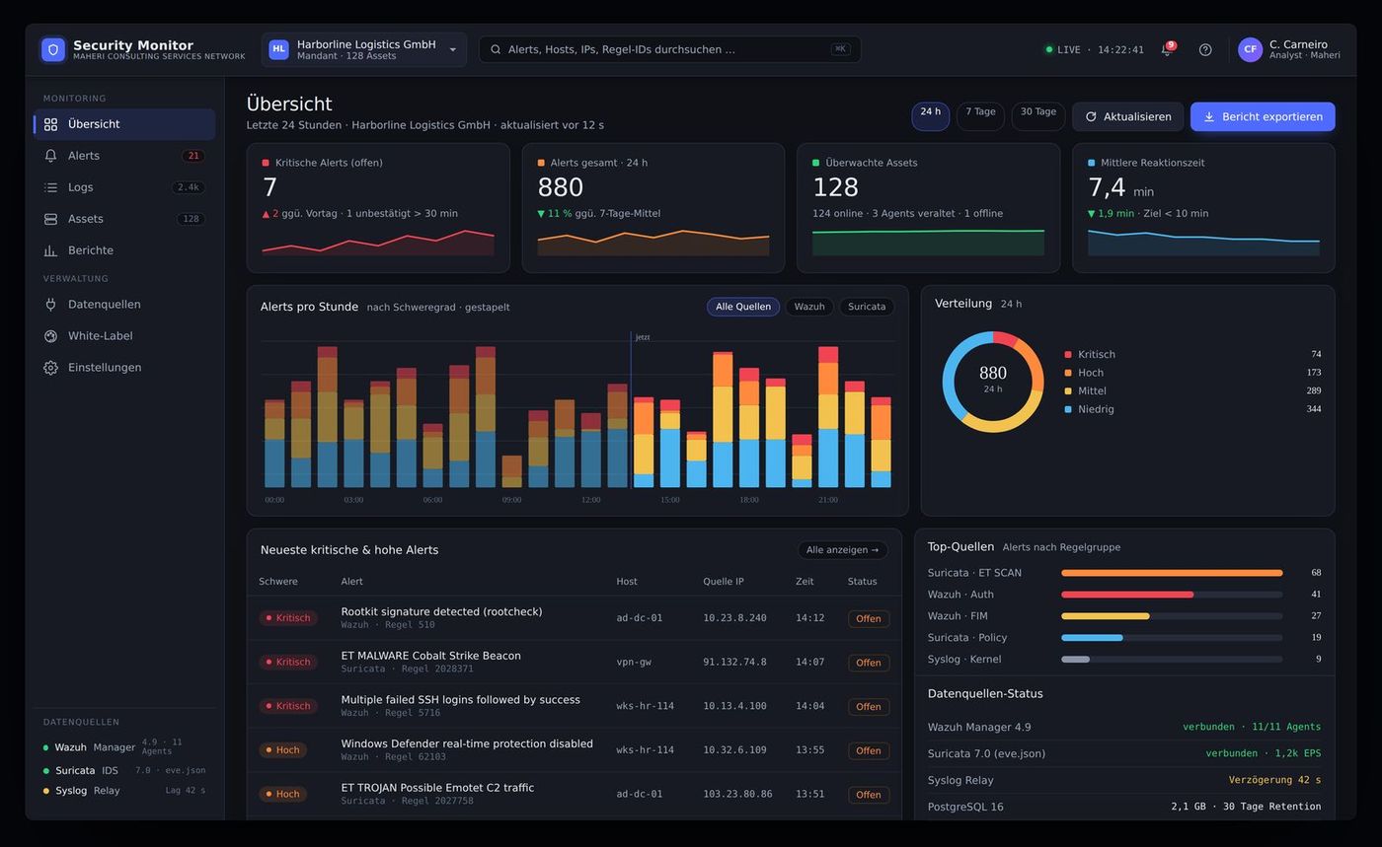The height and width of the screenshot is (847, 1382).
Task: Click the Einstellungen gear icon
Action: tap(50, 368)
